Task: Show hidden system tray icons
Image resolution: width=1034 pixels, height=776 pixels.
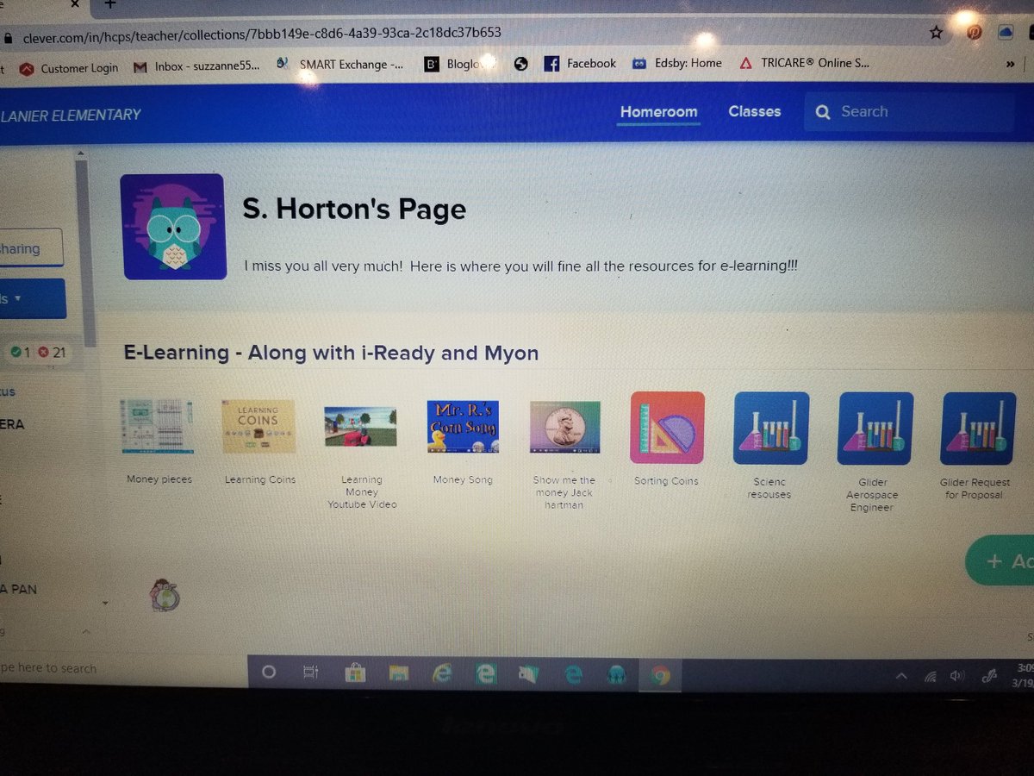Action: pos(901,677)
